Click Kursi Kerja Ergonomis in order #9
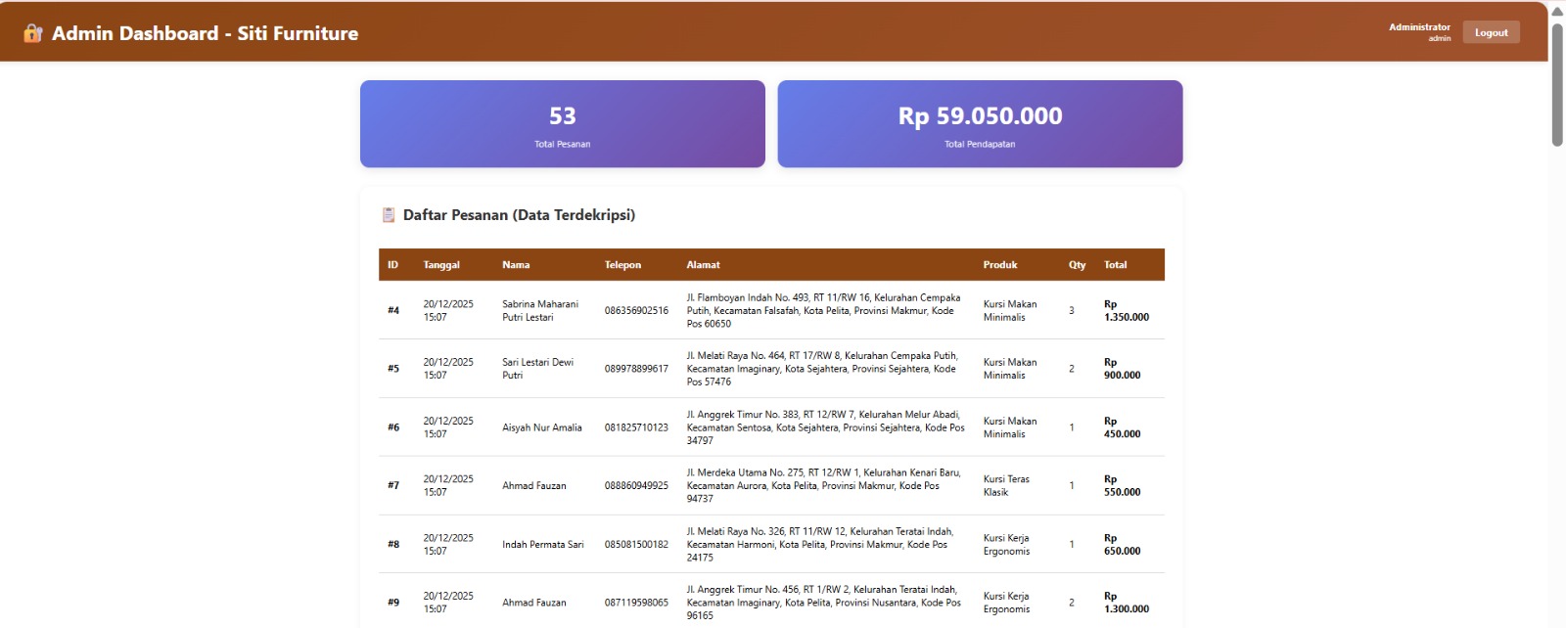Image resolution: width=1566 pixels, height=628 pixels. [x=1006, y=603]
